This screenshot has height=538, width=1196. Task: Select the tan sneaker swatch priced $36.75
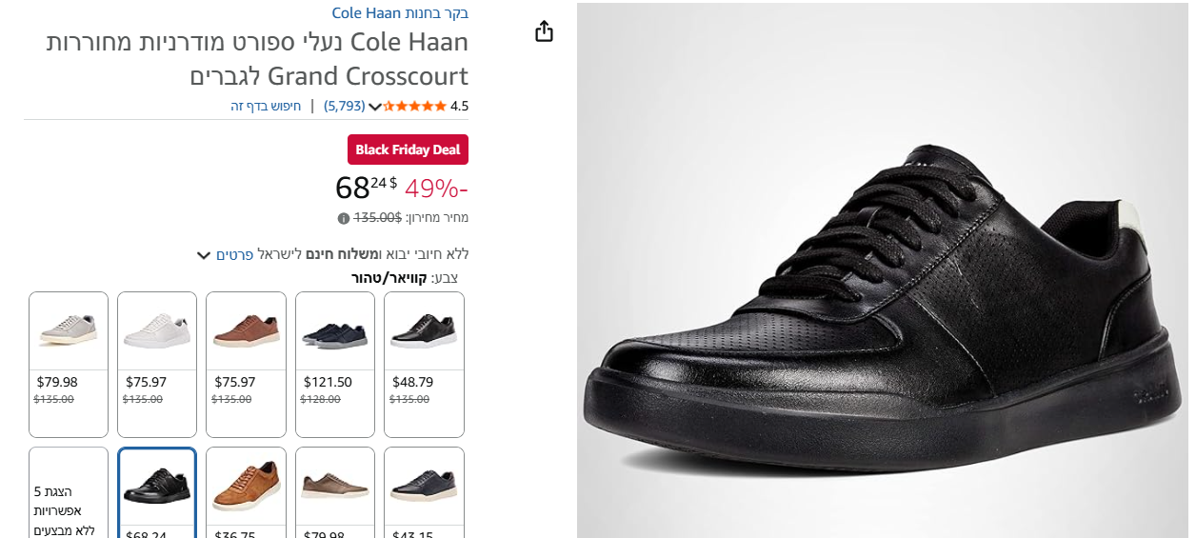(x=246, y=490)
